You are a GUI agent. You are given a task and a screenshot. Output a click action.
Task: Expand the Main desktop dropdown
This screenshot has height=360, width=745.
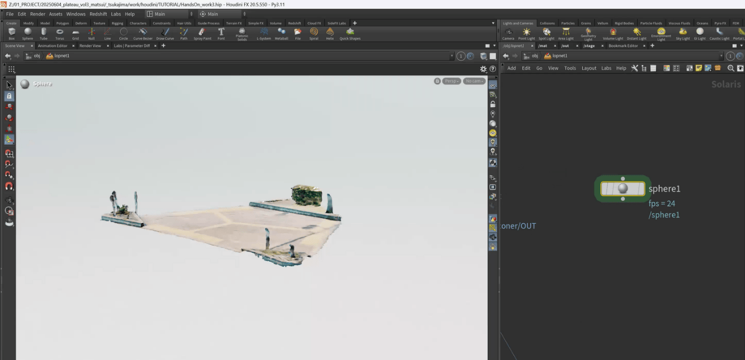click(170, 14)
